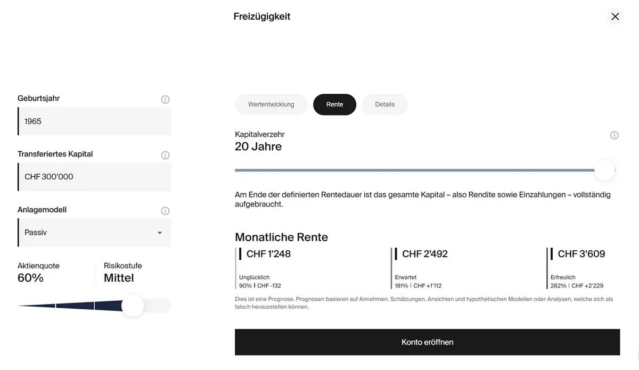Focus the Transferiertes Kapital amount field

95,177
